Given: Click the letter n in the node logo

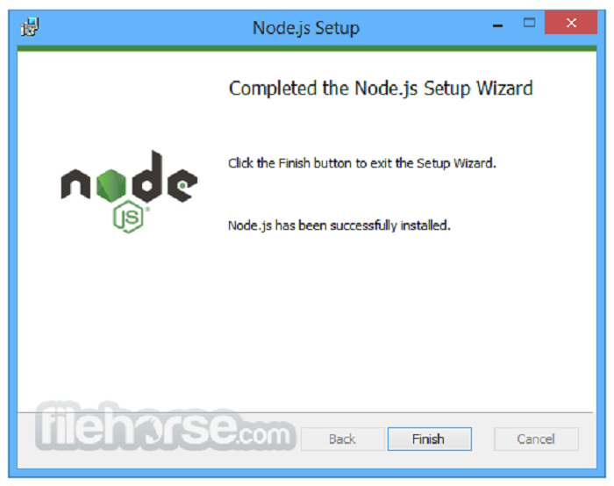Looking at the screenshot, I should (x=75, y=184).
